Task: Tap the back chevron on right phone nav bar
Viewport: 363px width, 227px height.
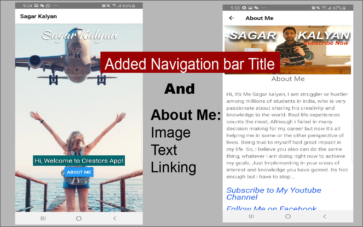Action: (325, 216)
